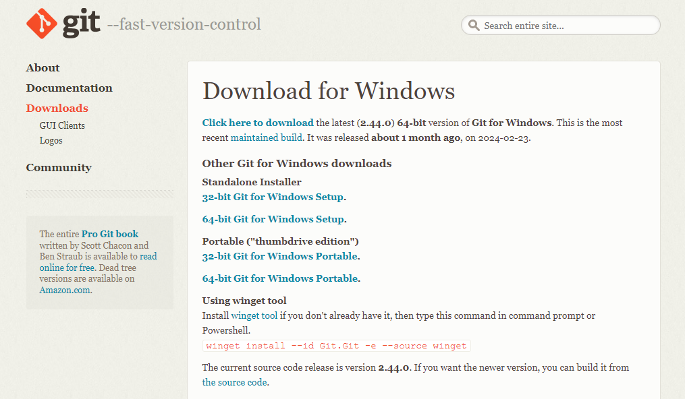Open the winget tool link
Screen dimensions: 685x399
click(254, 315)
